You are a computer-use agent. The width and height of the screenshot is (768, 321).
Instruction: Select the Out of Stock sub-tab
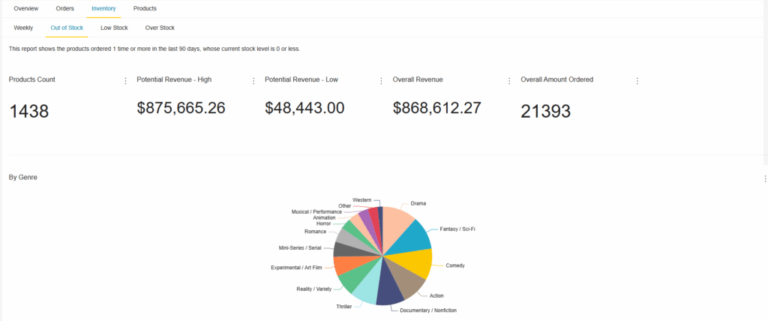[67, 28]
